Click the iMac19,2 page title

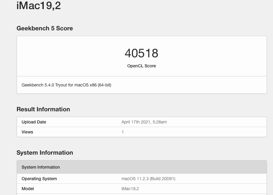click(x=39, y=5)
